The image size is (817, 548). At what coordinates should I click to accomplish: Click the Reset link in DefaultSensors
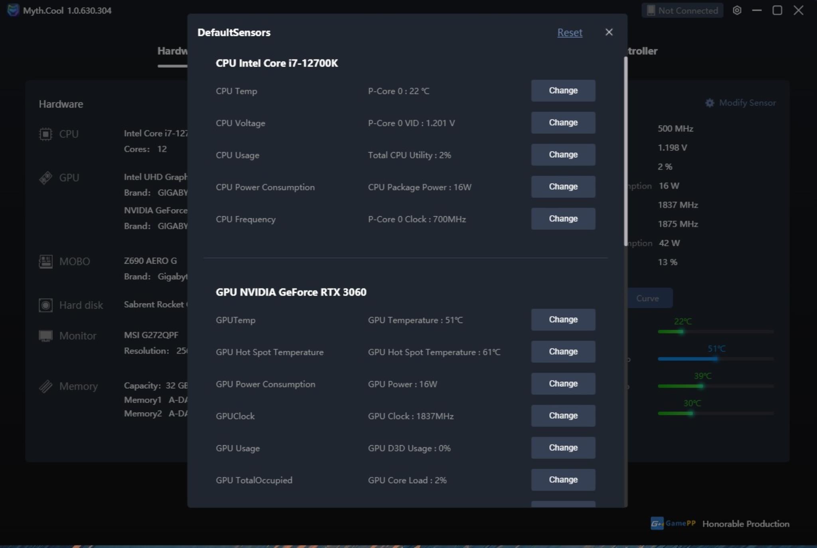tap(570, 33)
